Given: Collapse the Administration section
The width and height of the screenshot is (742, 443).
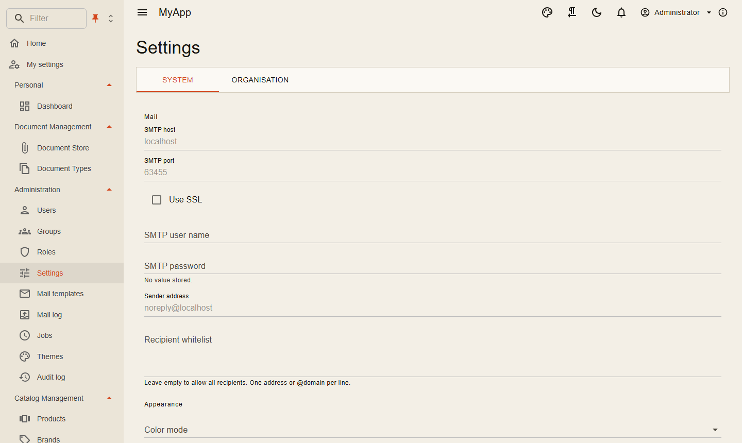Looking at the screenshot, I should (109, 190).
